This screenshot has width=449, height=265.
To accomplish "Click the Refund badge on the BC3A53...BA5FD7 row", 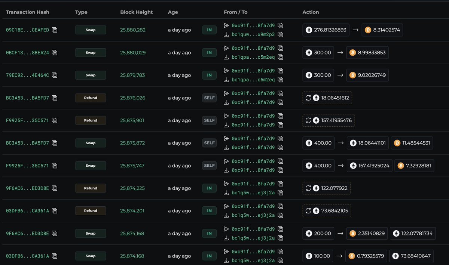I will 91,98.
